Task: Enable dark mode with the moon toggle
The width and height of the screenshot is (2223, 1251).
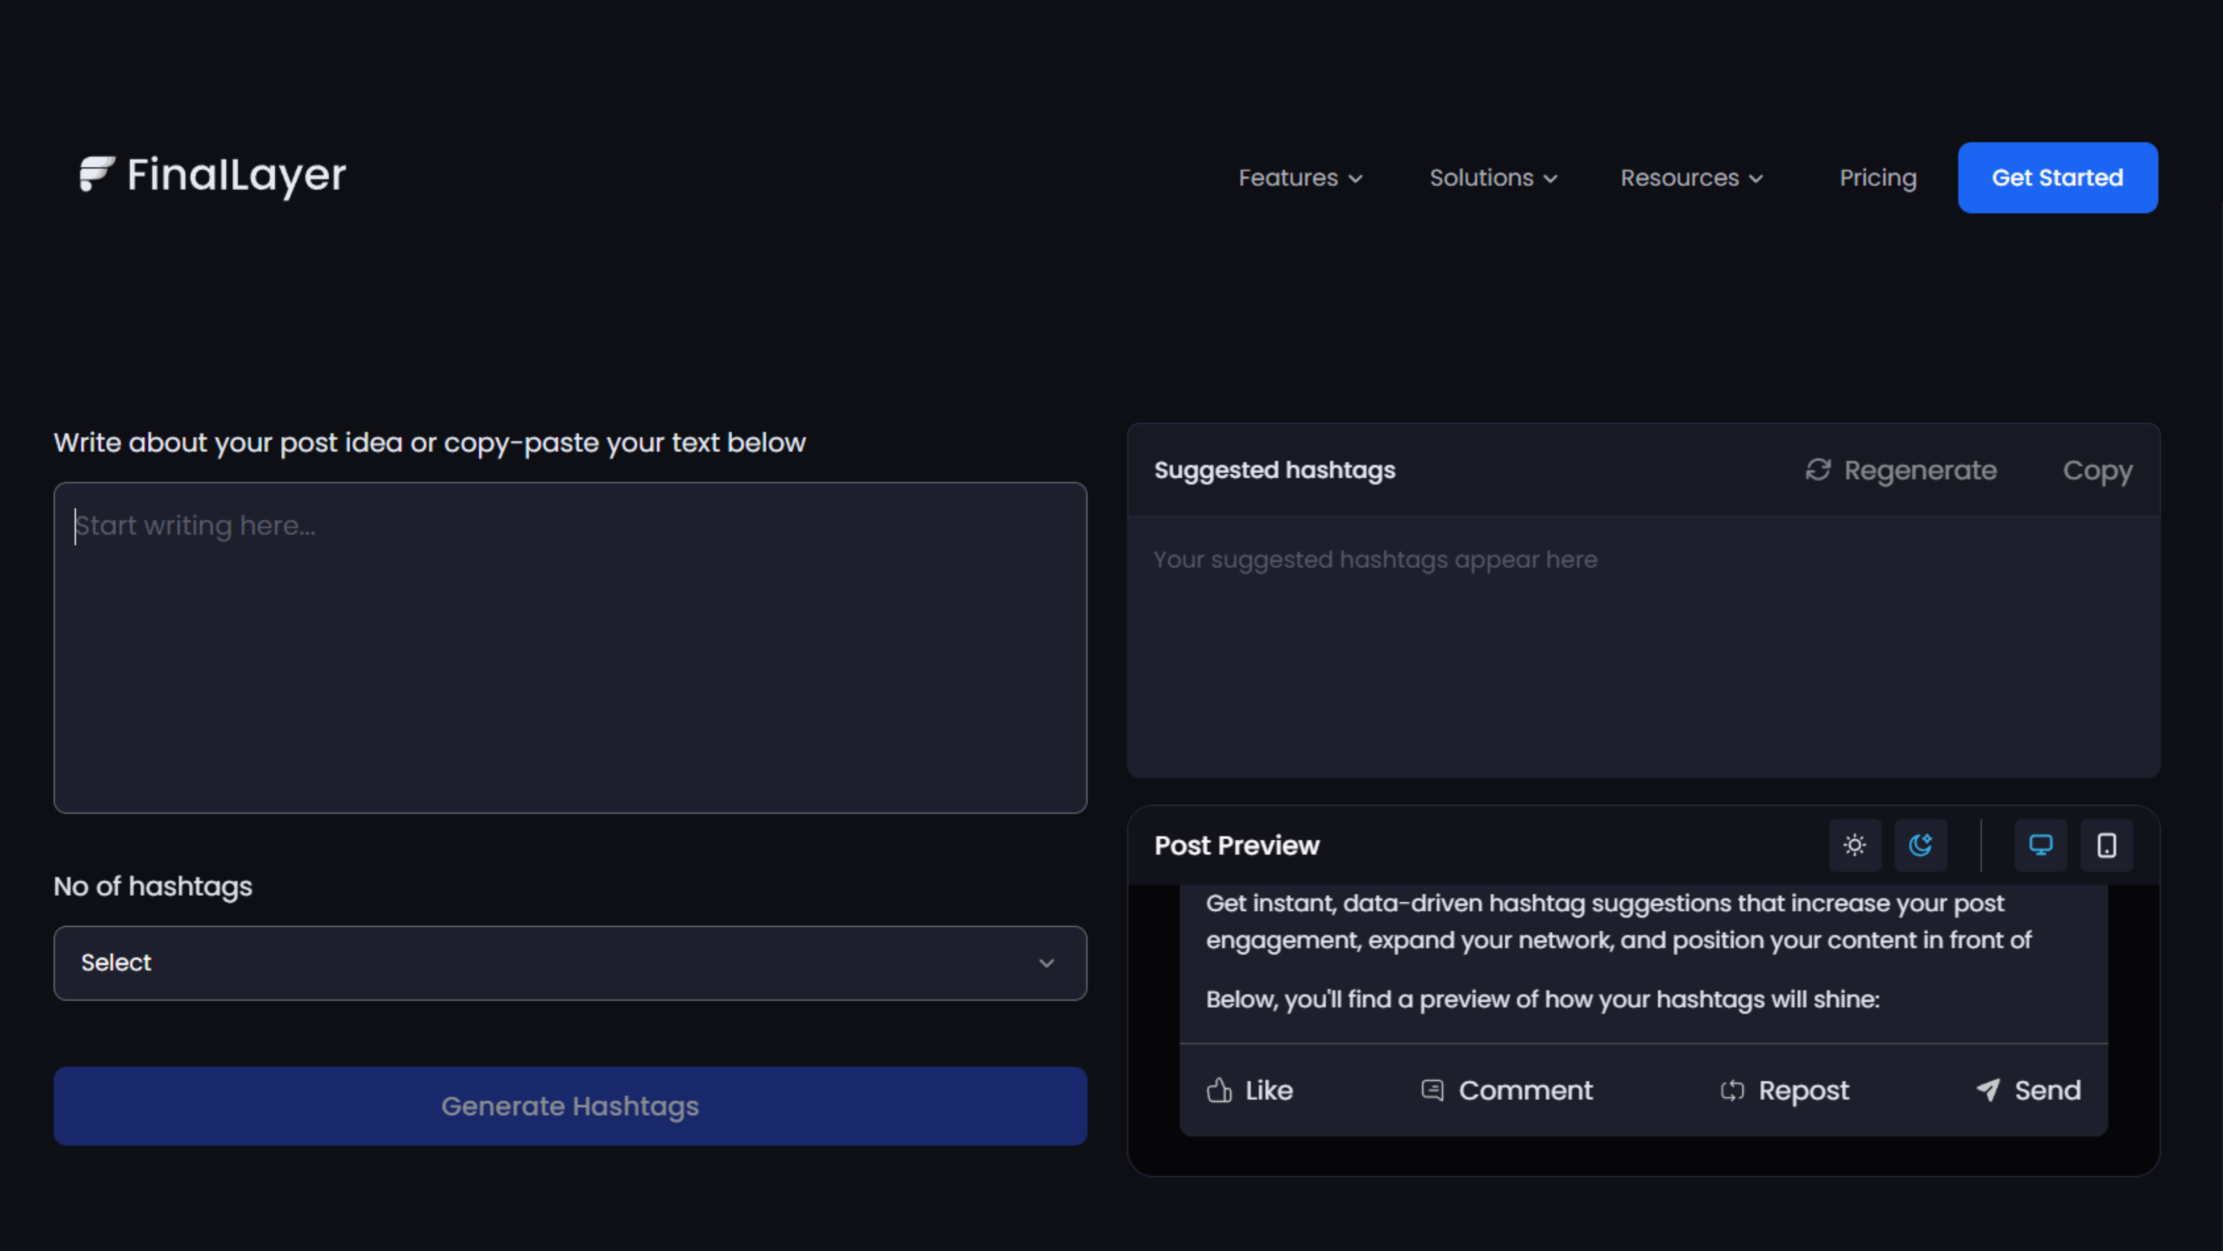Action: pos(1921,845)
